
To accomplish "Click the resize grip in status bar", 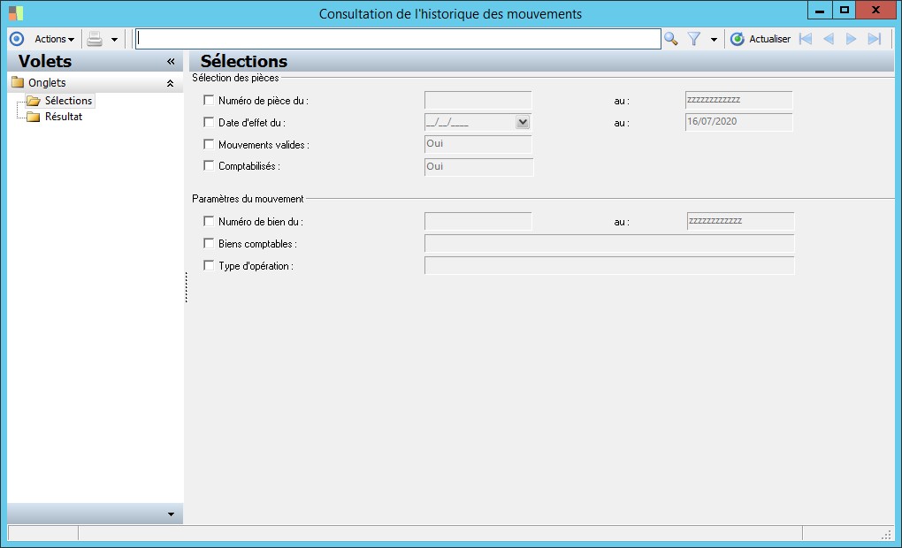I will (x=886, y=535).
